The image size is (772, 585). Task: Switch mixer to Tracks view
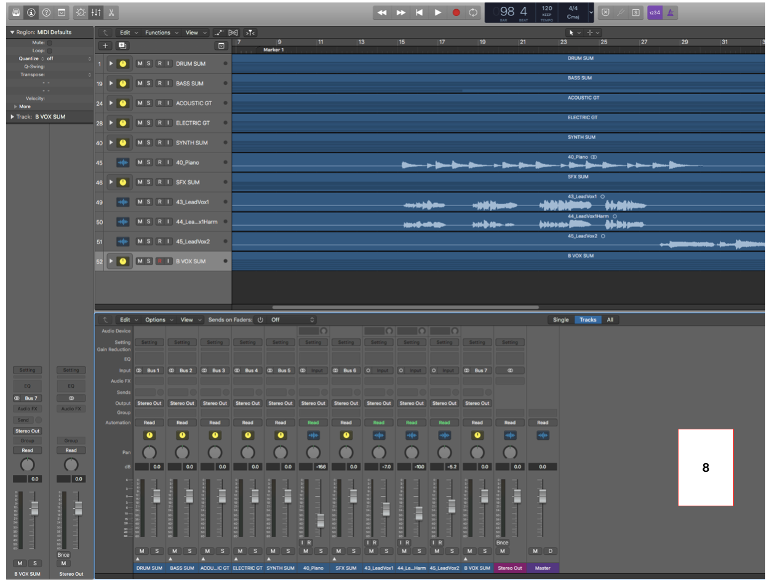click(588, 320)
